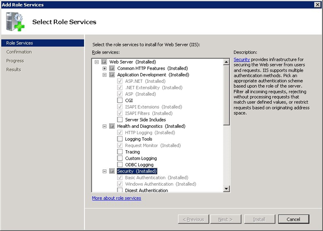Viewport: 323px width, 231px height.
Task: Click the Previous button
Action: coord(194,219)
